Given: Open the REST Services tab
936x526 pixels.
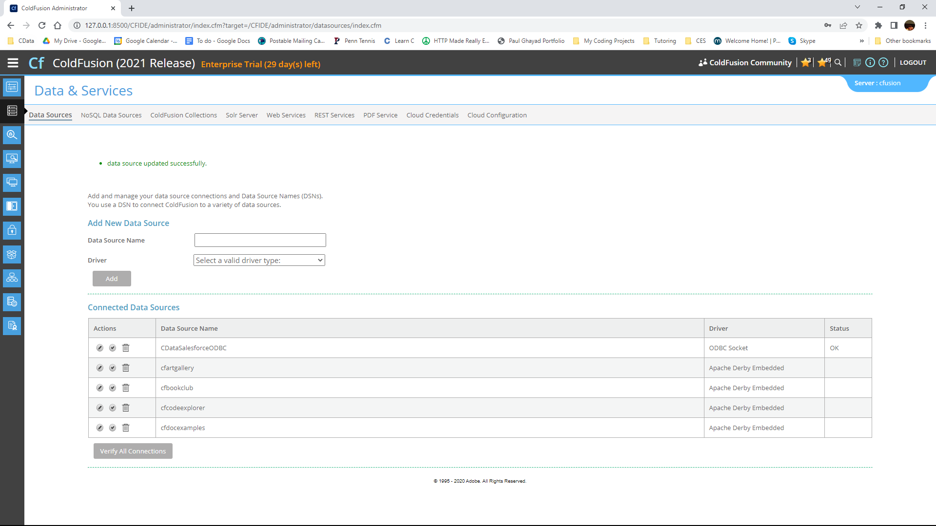Looking at the screenshot, I should (334, 115).
